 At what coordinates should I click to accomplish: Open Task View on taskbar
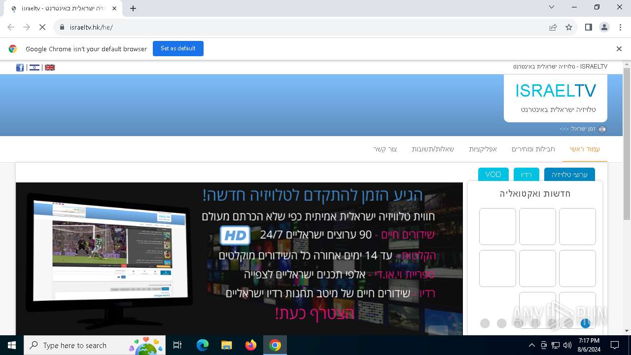(x=177, y=345)
